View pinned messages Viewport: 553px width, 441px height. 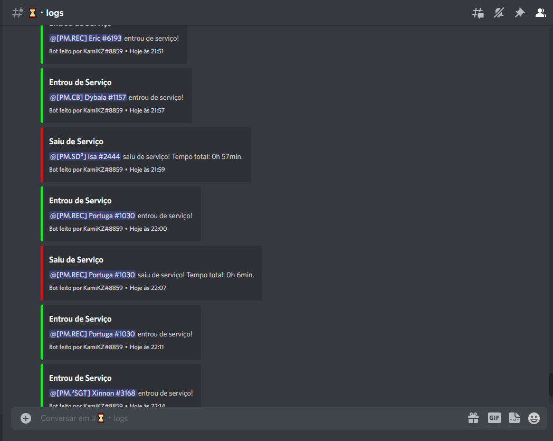pyautogui.click(x=519, y=12)
